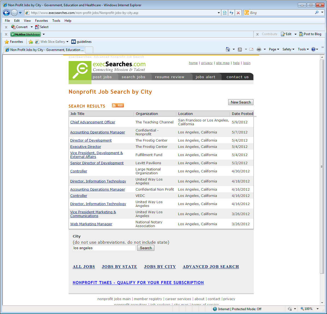Open the Favorites star button

pos(14,42)
